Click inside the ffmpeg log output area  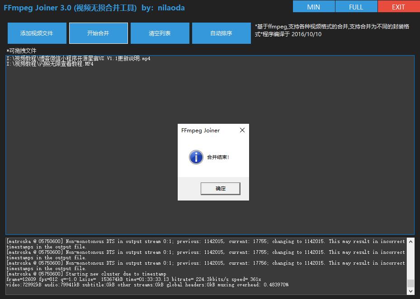(203, 266)
